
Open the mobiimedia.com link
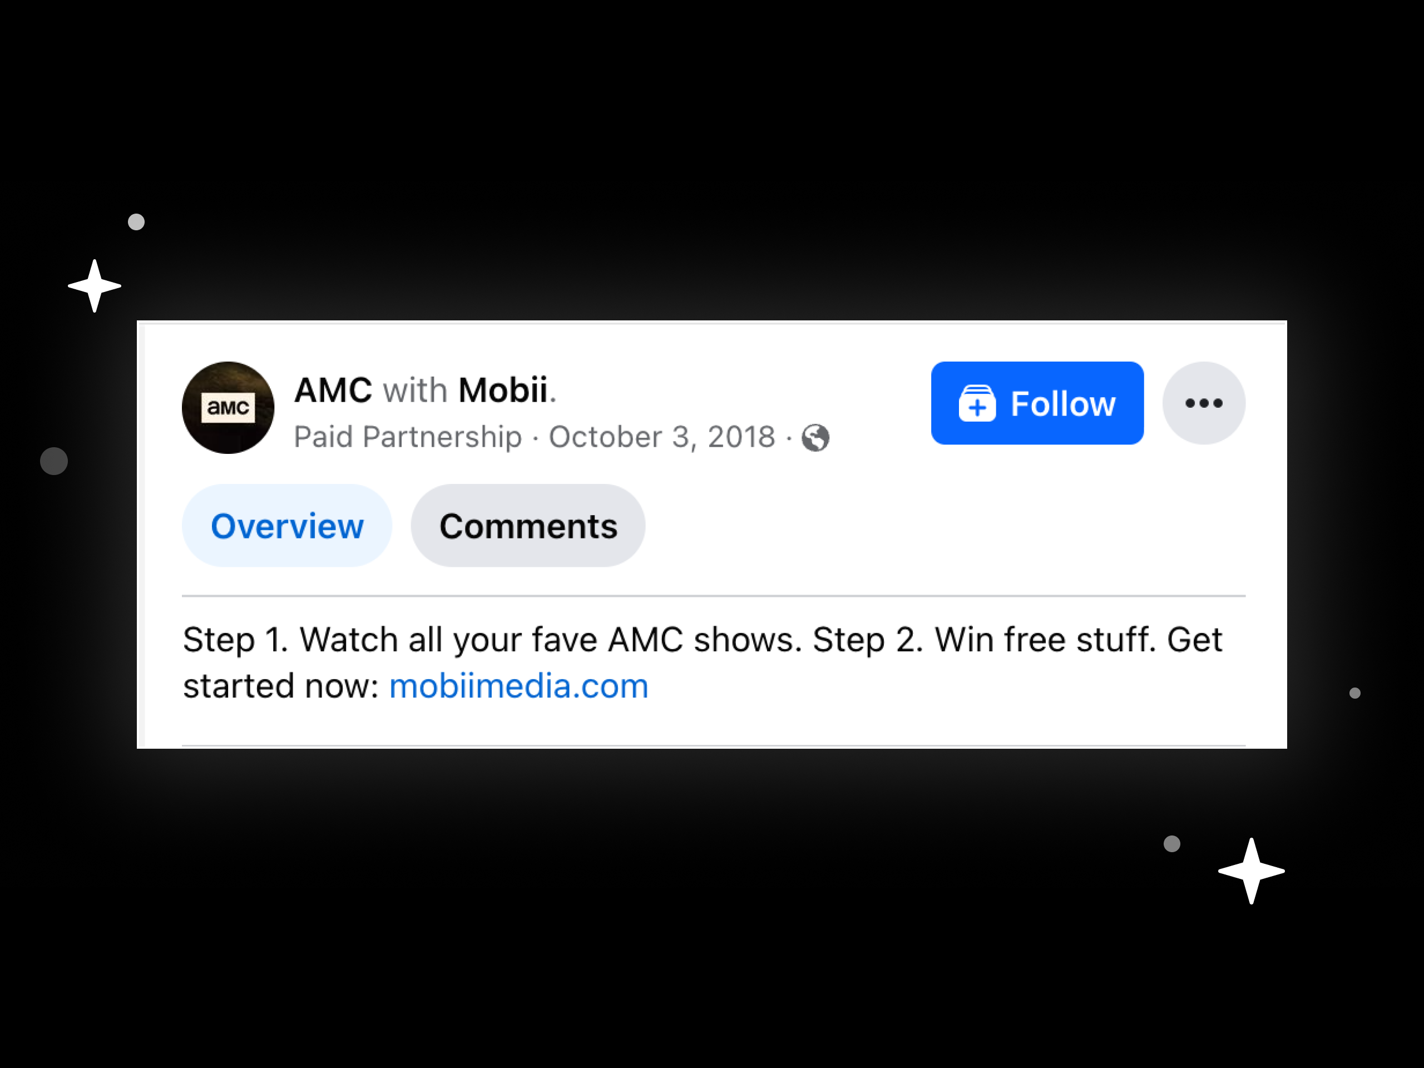click(519, 686)
